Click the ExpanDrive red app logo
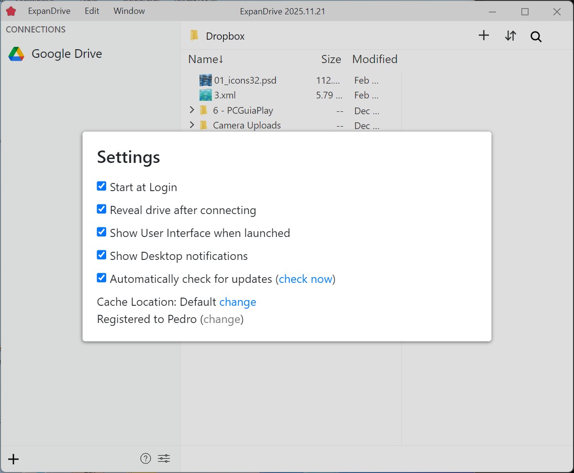 (x=11, y=11)
